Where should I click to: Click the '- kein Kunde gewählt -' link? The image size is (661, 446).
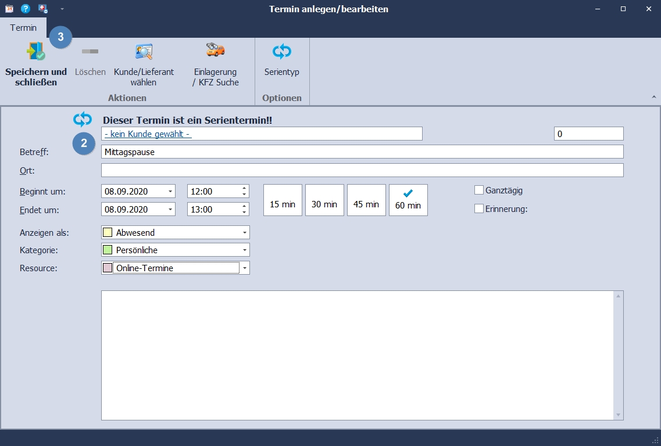(148, 134)
